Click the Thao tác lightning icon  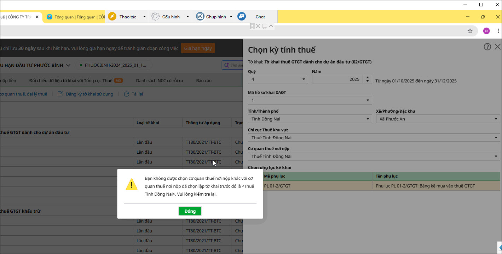pyautogui.click(x=112, y=17)
